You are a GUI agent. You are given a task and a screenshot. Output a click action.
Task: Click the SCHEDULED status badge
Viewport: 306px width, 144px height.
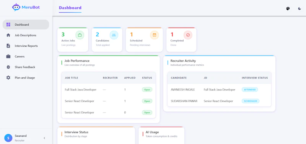tap(251, 101)
